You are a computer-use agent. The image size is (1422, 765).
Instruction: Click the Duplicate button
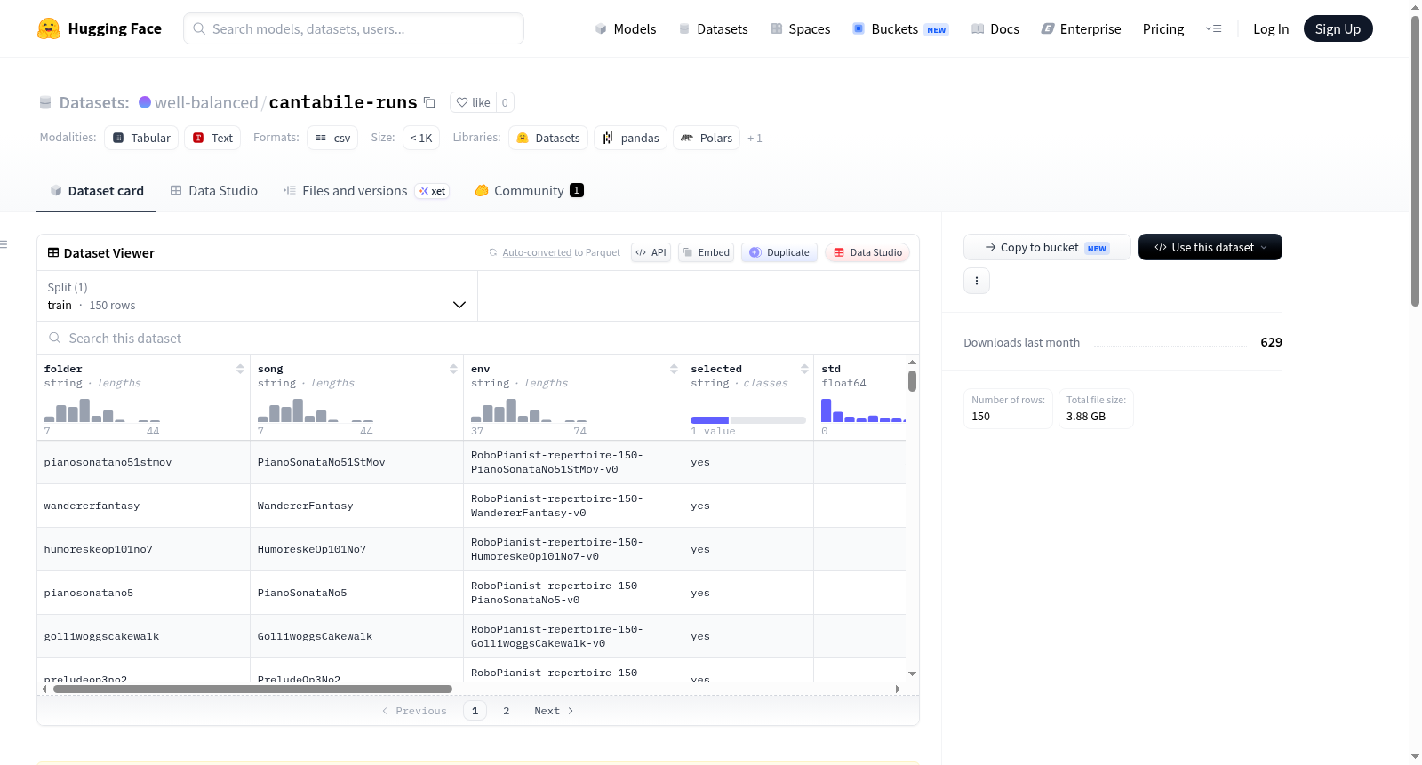point(779,252)
